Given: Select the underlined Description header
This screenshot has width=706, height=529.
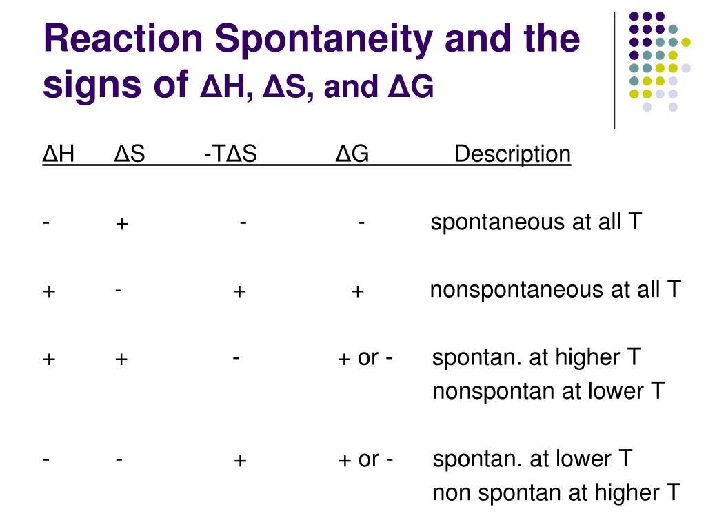Looking at the screenshot, I should point(512,154).
